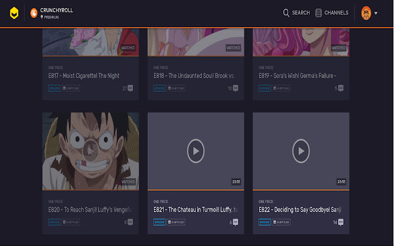Click ONE PIECE series label above E822

(x=266, y=201)
